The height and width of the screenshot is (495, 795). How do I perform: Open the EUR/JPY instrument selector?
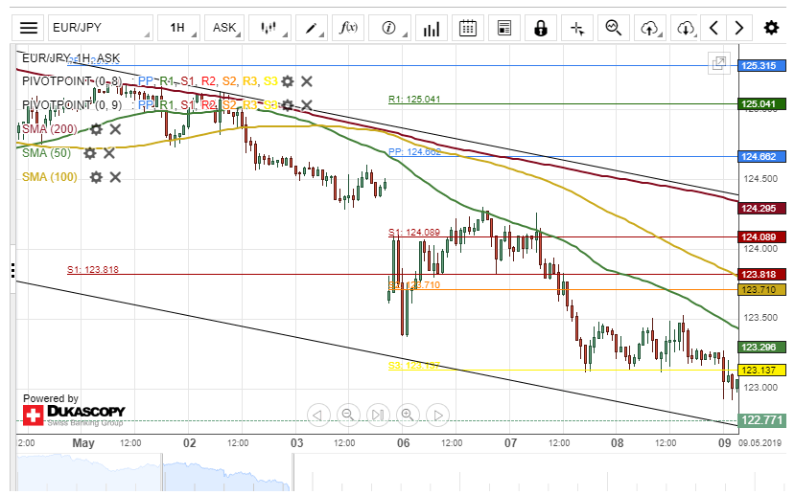coord(101,28)
